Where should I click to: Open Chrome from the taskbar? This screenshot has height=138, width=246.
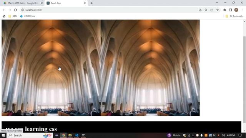63,135
